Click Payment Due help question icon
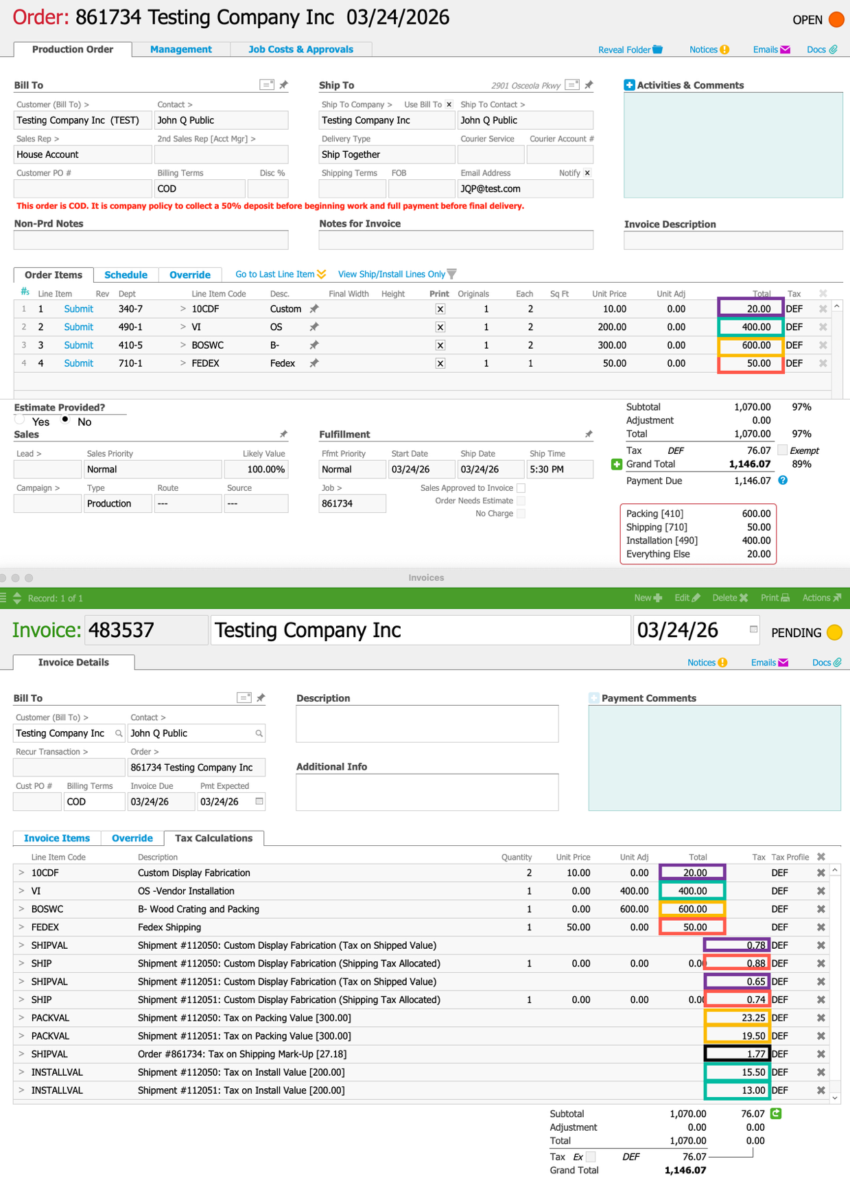The width and height of the screenshot is (850, 1185). pos(783,481)
